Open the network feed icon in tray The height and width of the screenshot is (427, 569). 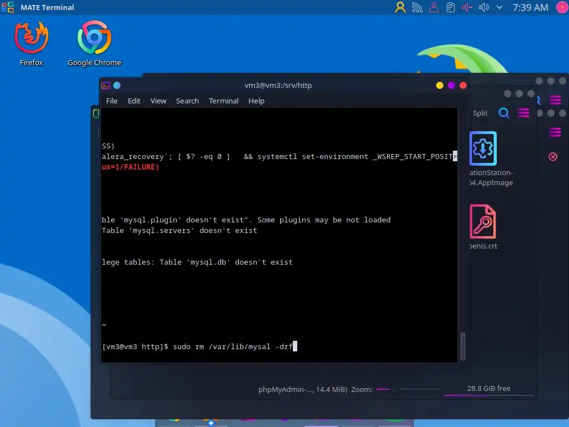417,7
